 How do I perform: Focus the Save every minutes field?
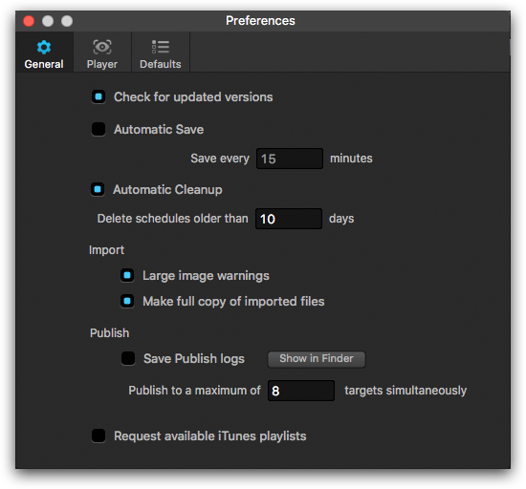(x=290, y=159)
